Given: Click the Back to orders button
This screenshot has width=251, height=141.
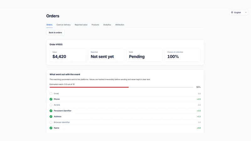Looking at the screenshot, I should pos(56,33).
